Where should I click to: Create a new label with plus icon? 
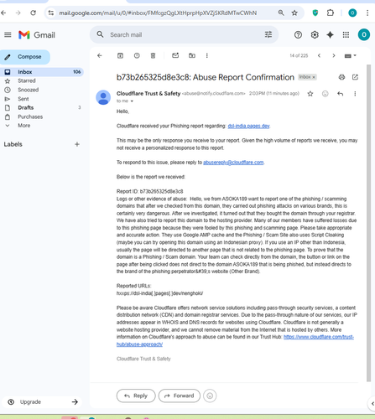(x=77, y=144)
